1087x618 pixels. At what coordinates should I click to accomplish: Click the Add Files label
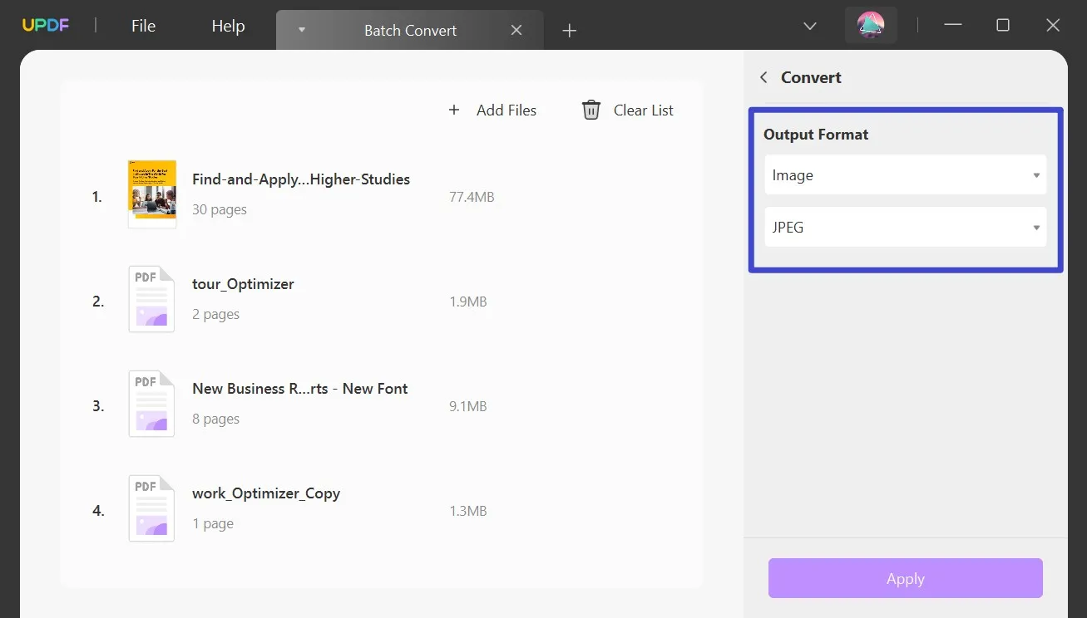point(506,110)
